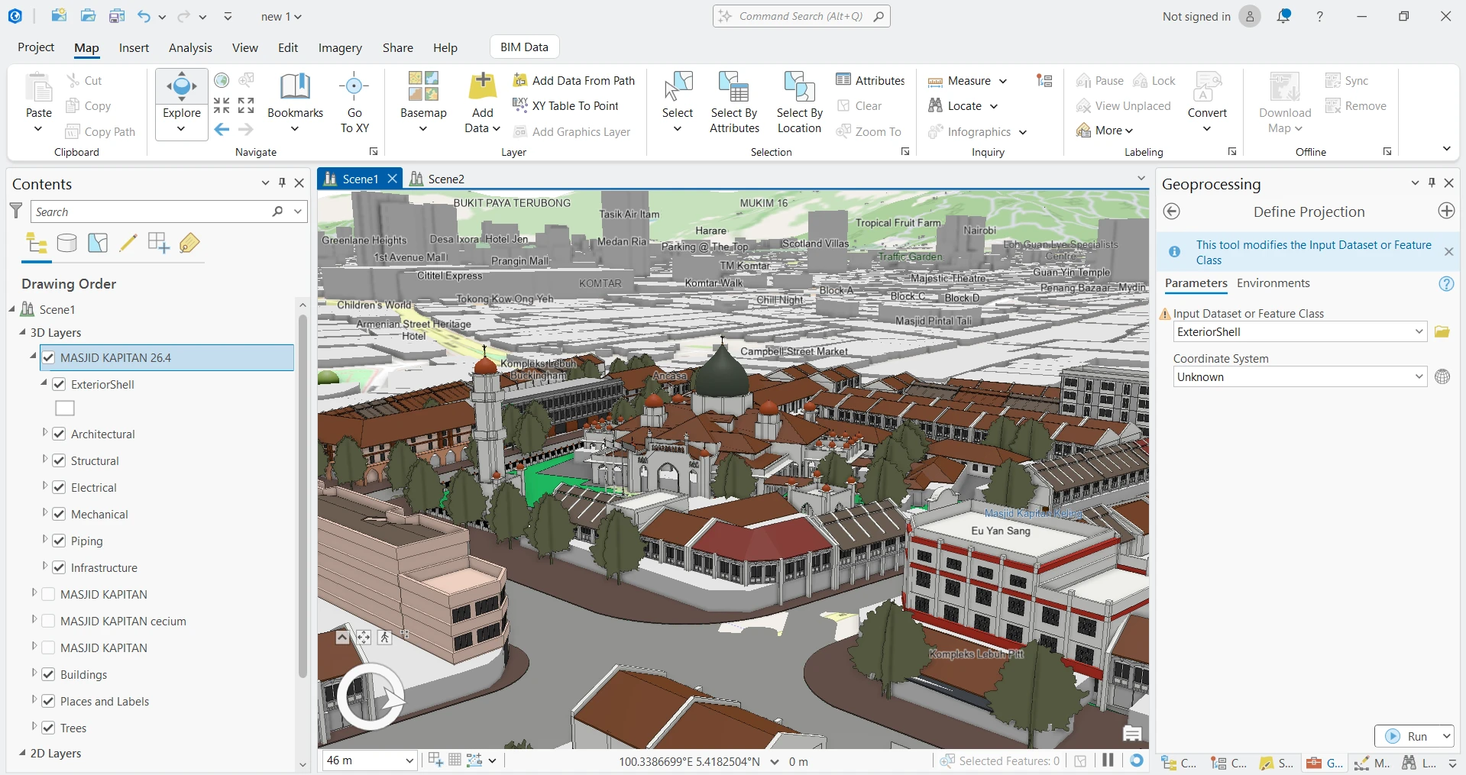The image size is (1466, 775).
Task: Click Add Data From Path
Action: pos(574,80)
